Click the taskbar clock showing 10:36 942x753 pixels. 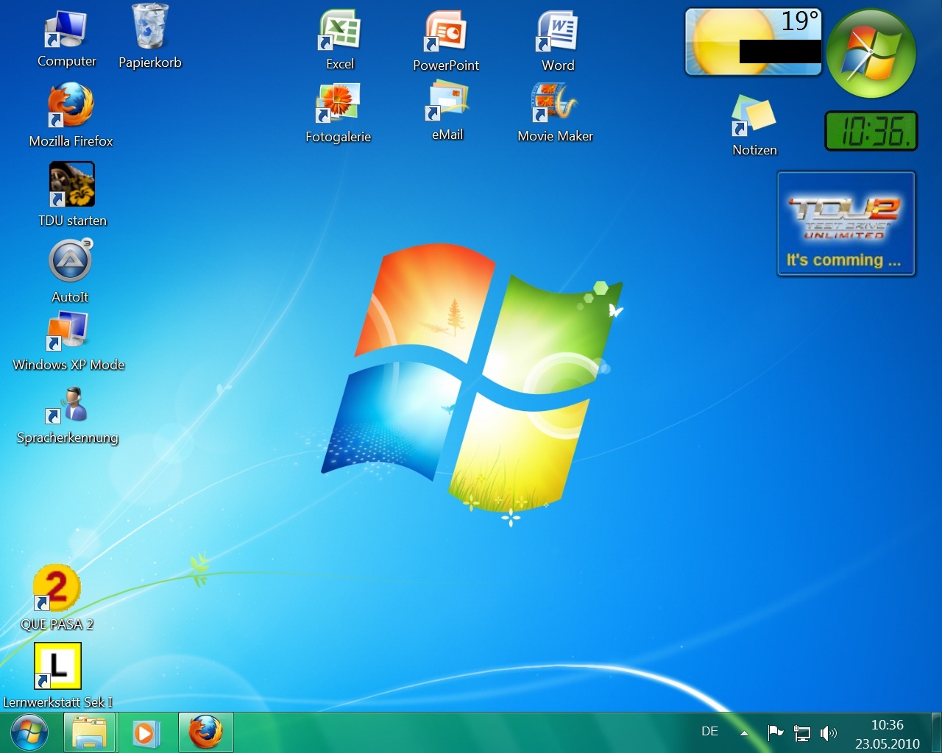click(887, 734)
